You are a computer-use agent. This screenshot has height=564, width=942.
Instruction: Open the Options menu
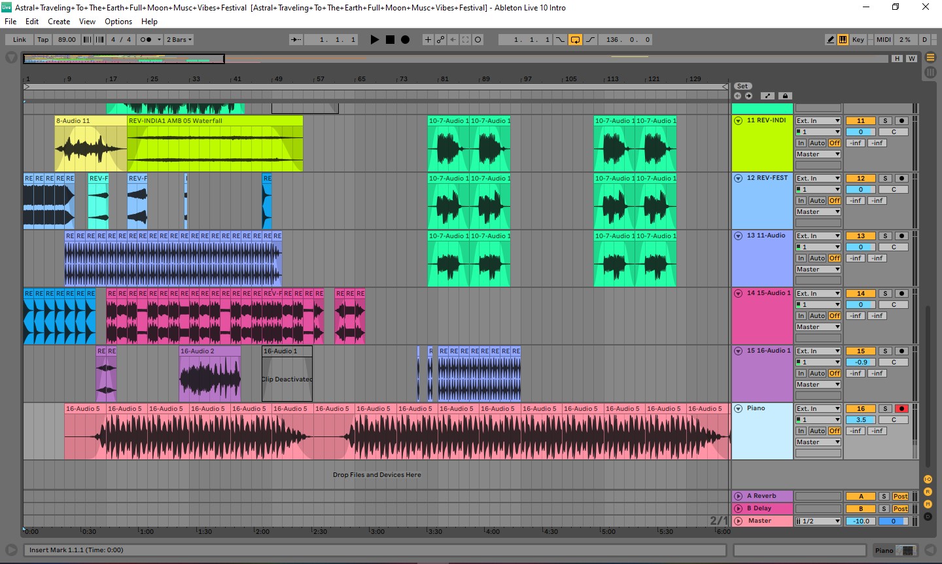[x=118, y=22]
